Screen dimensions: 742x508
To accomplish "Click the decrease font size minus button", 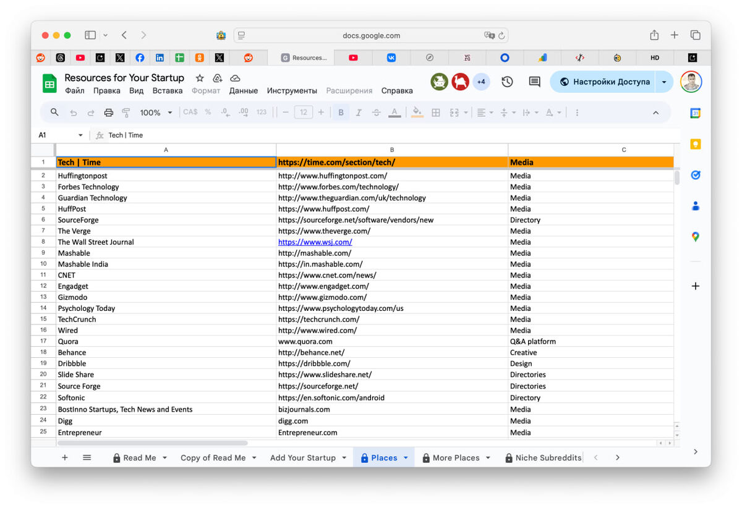I will 285,112.
